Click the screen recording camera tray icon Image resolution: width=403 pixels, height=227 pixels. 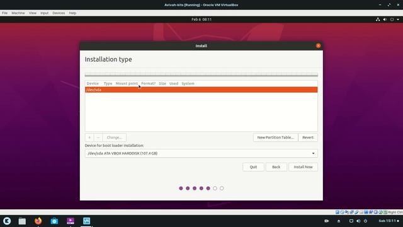(x=326, y=221)
